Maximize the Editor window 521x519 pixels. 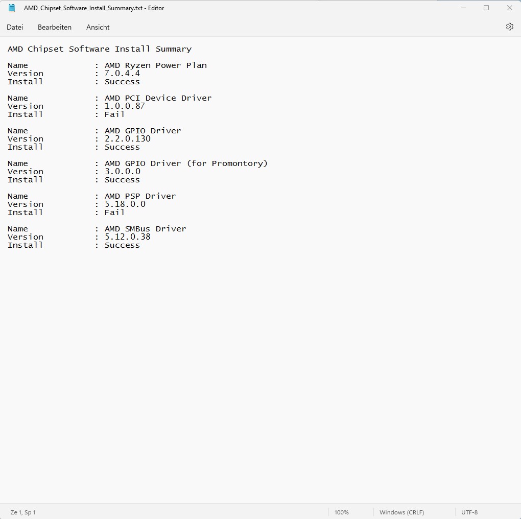(486, 8)
